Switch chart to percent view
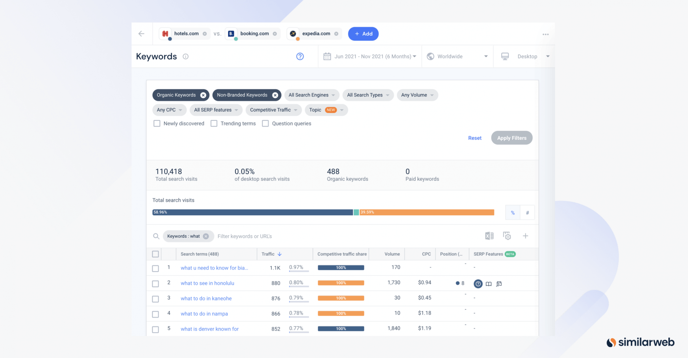The width and height of the screenshot is (688, 358). point(513,213)
